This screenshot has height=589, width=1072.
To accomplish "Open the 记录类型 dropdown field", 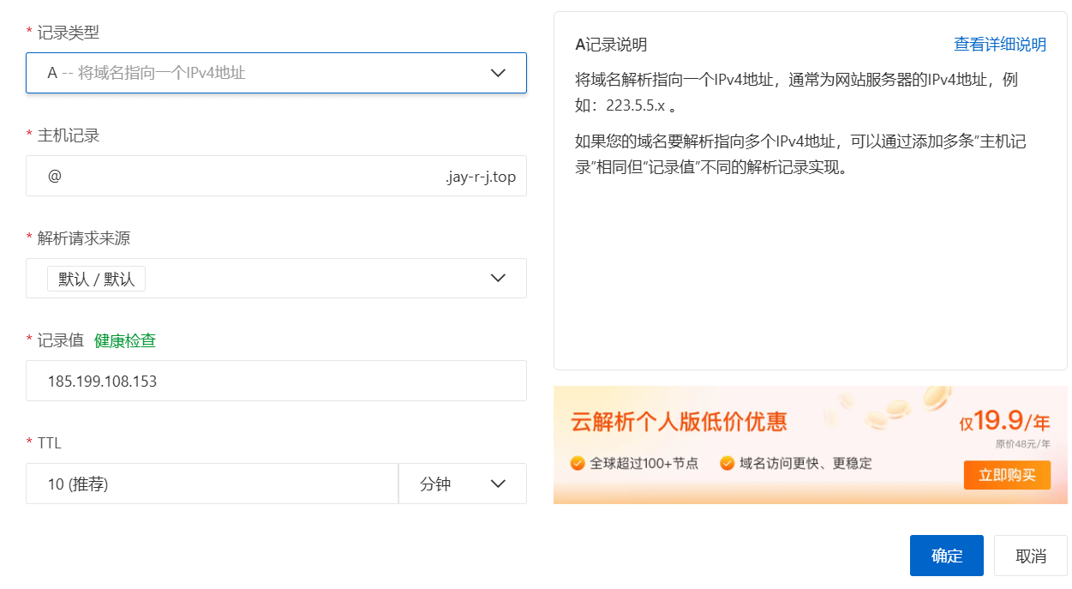I will (x=257, y=73).
